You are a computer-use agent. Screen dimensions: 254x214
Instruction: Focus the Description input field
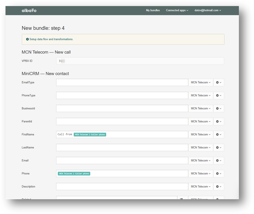click(122, 187)
